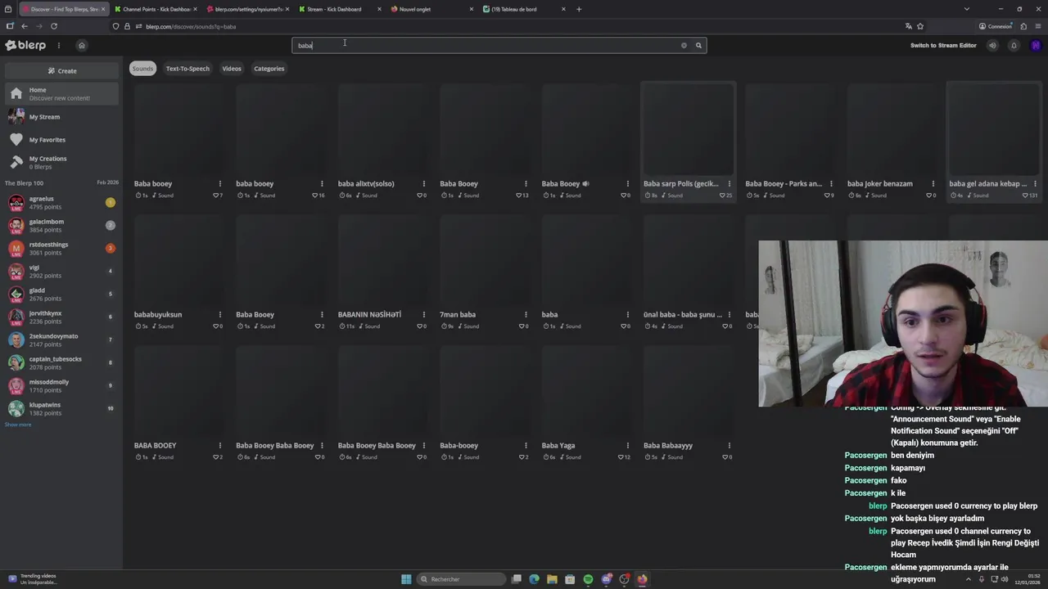1048x589 pixels.
Task: Open captain_tubesocks in the Blerp 100 list
Action: (61, 362)
